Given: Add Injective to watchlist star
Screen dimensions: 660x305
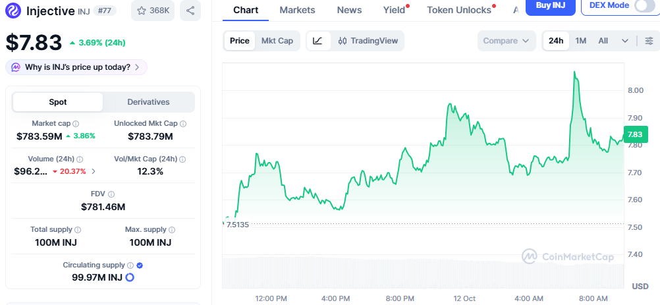Looking at the screenshot, I should (x=142, y=11).
